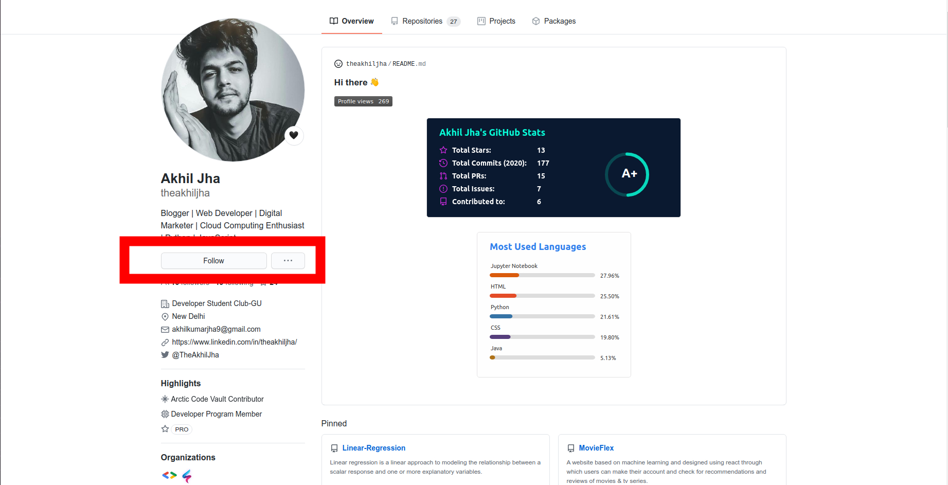The image size is (948, 485).
Task: Open the Overview tab
Action: click(351, 21)
